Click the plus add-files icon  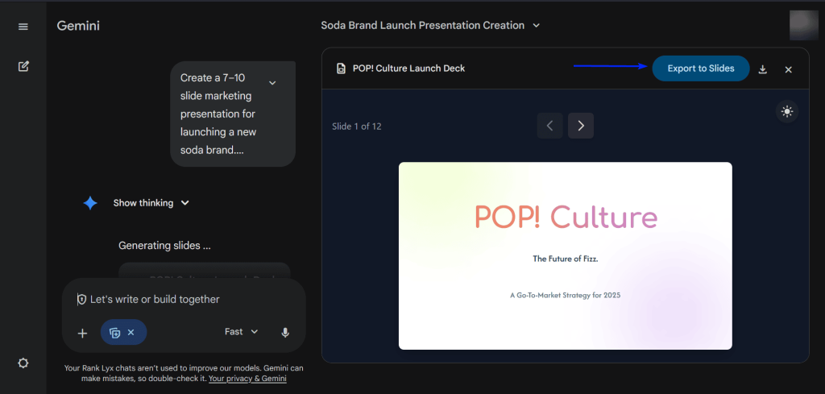(81, 333)
